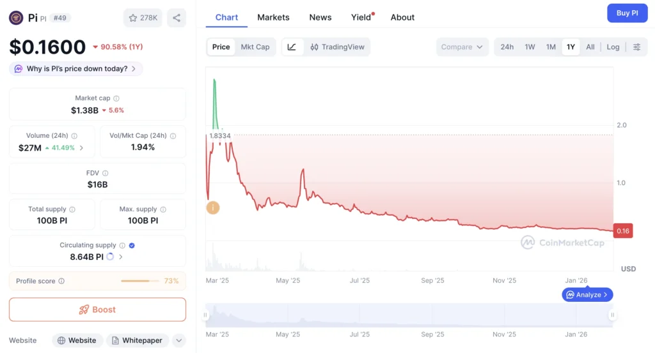Image resolution: width=655 pixels, height=353 pixels.
Task: Click the FDV info icon
Action: (106, 173)
